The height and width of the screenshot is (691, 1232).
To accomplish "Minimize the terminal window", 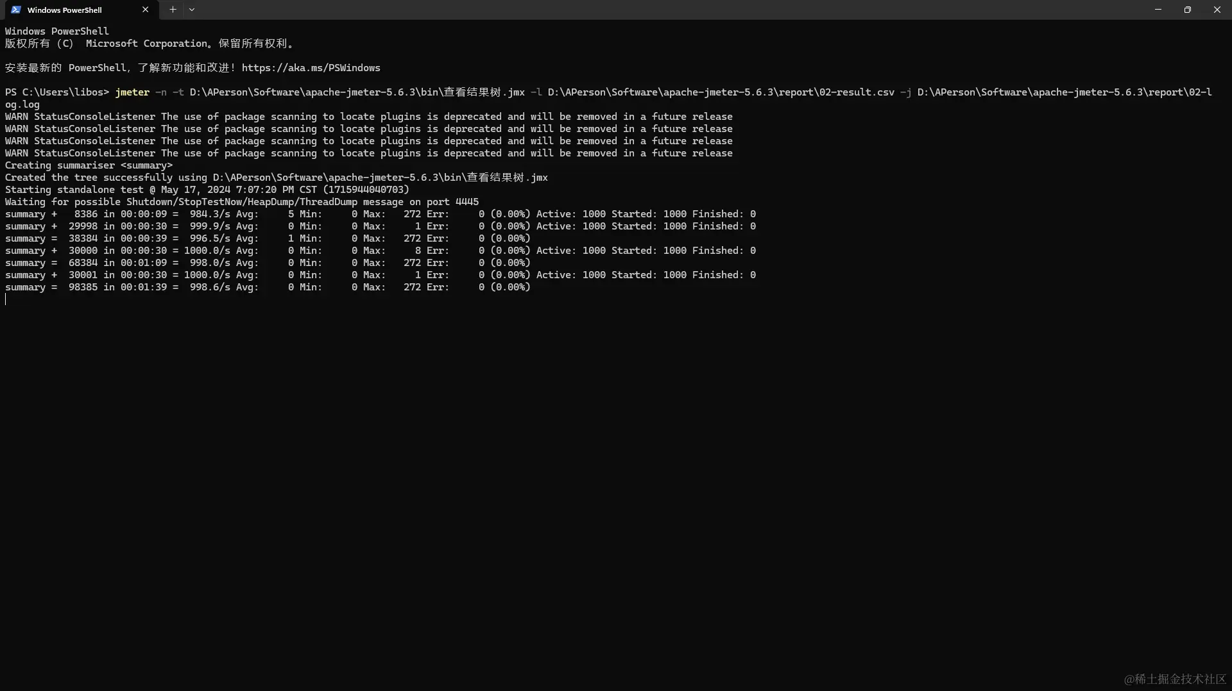I will coord(1158,10).
